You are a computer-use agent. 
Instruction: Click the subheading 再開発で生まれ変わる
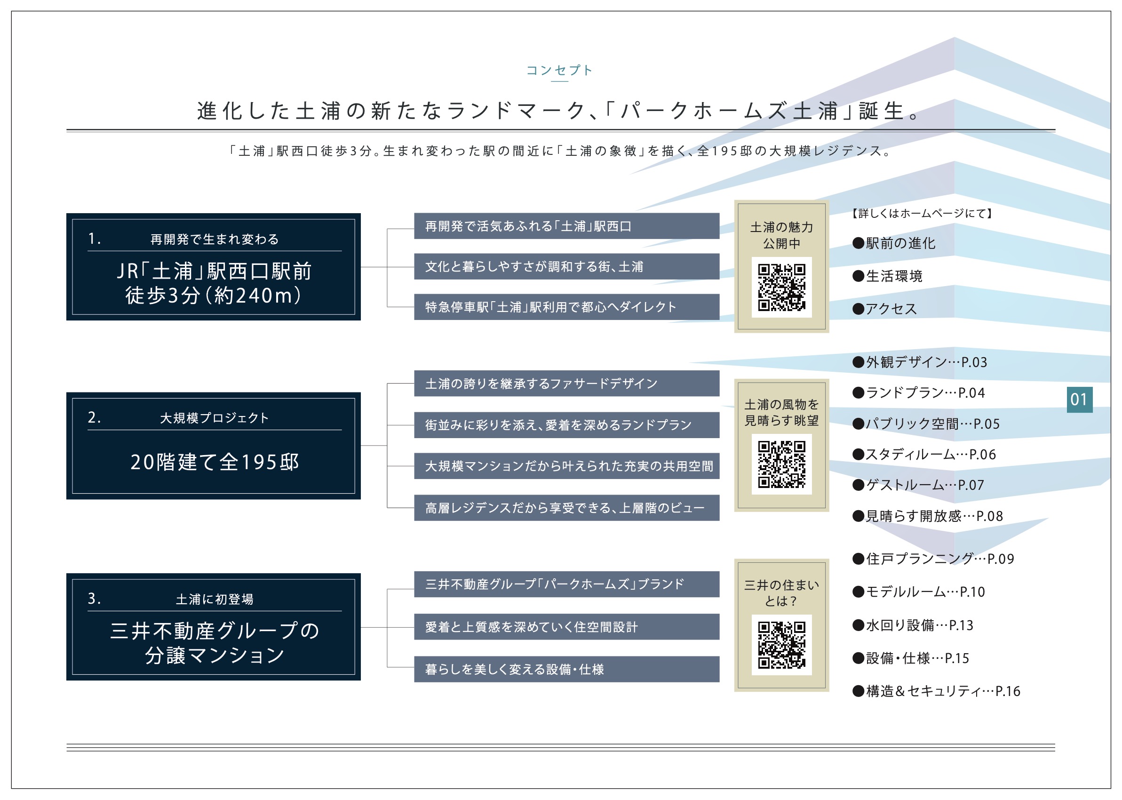(215, 239)
